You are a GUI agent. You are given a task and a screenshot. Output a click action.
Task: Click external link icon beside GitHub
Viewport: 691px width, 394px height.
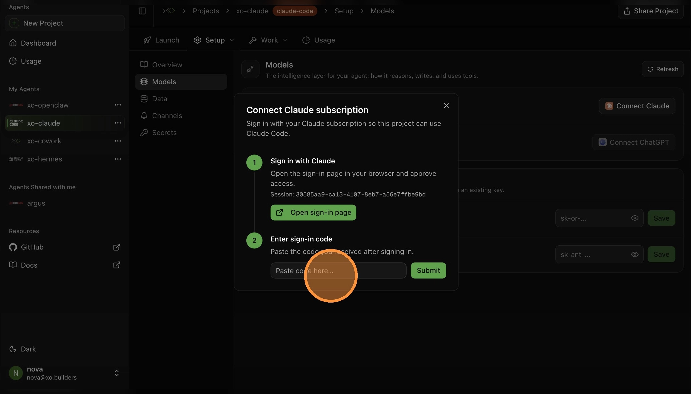(x=117, y=247)
